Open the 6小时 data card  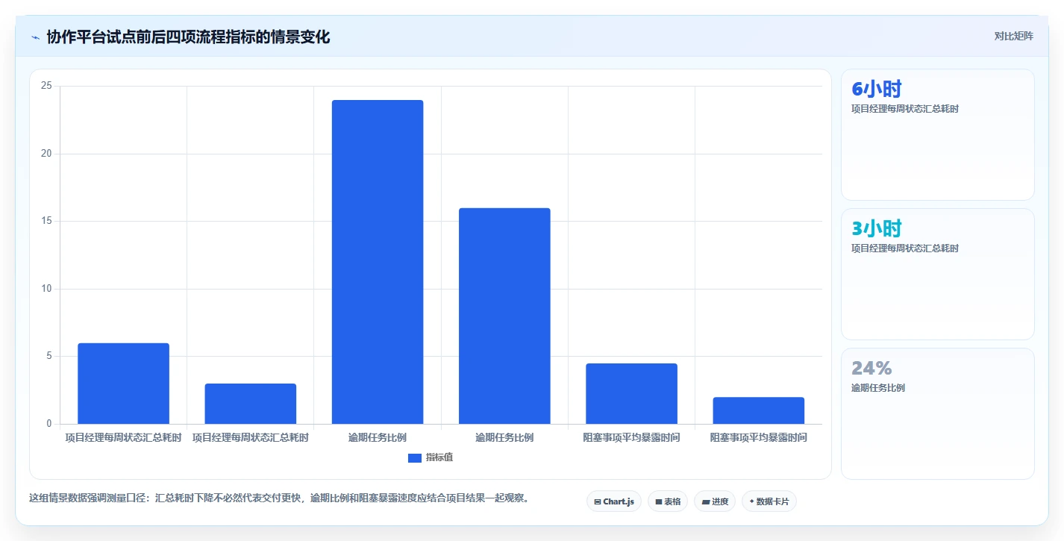click(938, 135)
